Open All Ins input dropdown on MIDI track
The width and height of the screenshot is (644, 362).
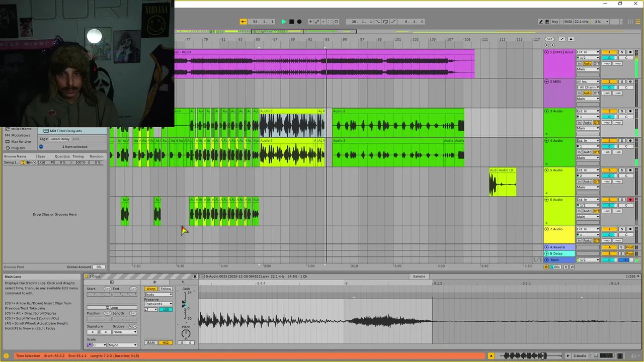pyautogui.click(x=588, y=81)
